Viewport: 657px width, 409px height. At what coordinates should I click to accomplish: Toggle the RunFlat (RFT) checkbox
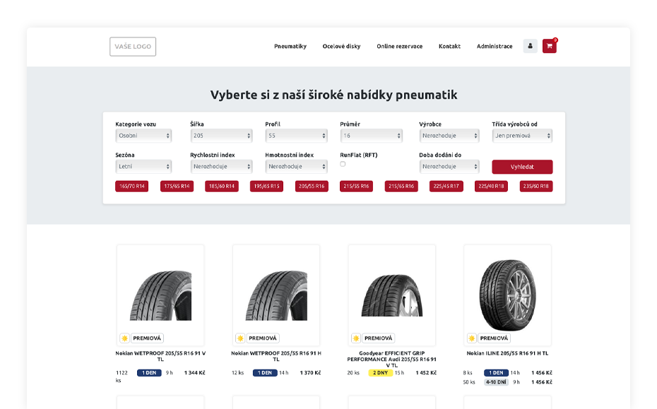tap(343, 164)
